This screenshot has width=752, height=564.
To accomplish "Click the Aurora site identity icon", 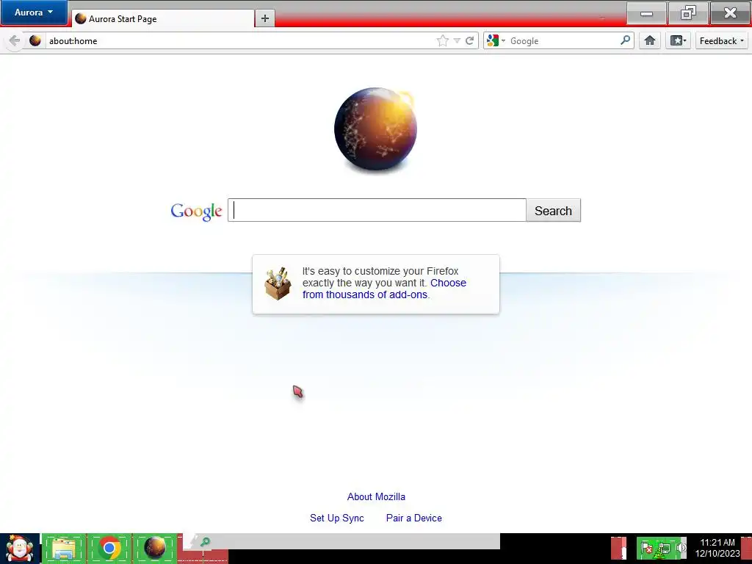I will 35,41.
